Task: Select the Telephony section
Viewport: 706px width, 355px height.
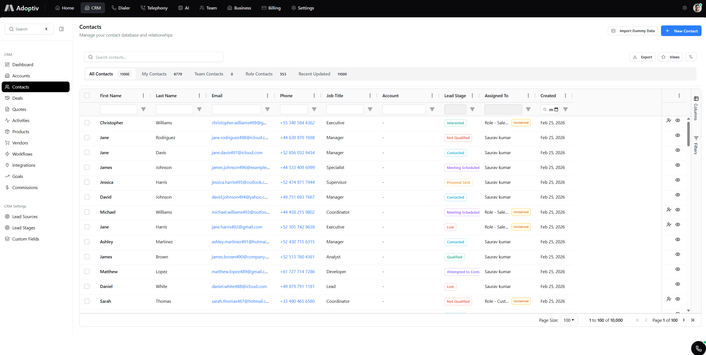Action: click(154, 8)
